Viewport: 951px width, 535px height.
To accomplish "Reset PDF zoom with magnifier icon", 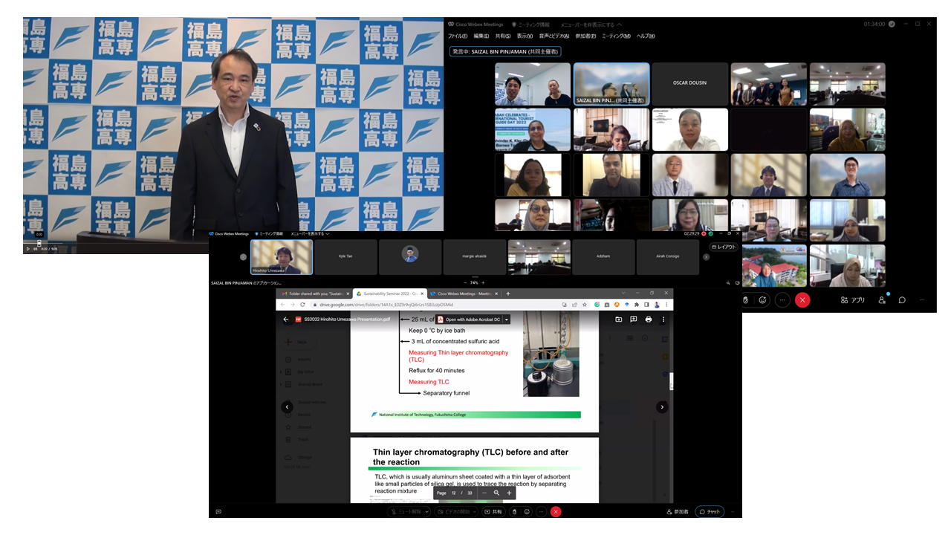I will coord(496,493).
